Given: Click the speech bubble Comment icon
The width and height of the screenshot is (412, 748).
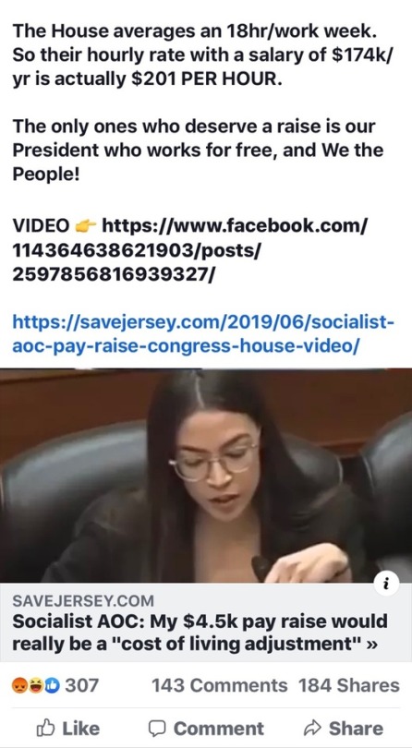Looking at the screenshot, I should click(157, 729).
